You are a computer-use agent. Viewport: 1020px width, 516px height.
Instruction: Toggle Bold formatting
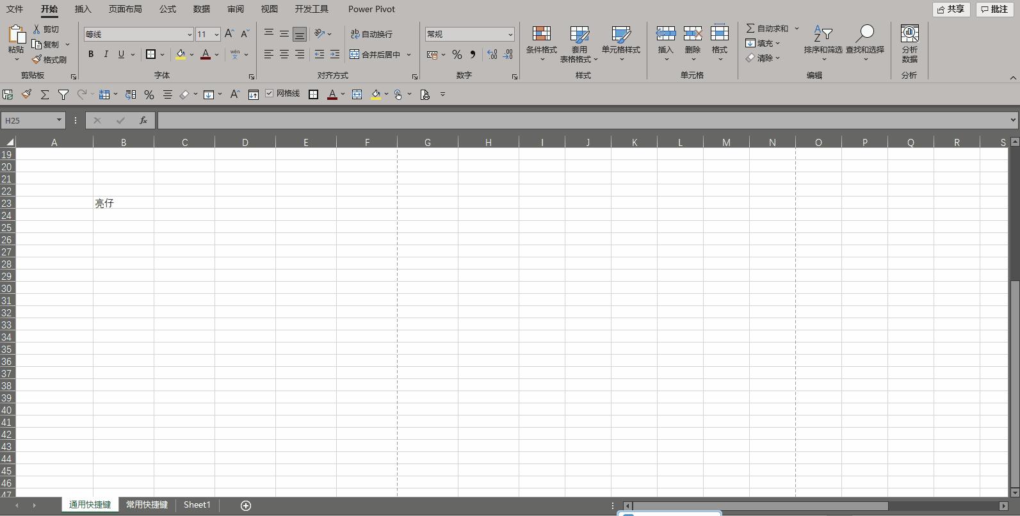click(x=91, y=54)
